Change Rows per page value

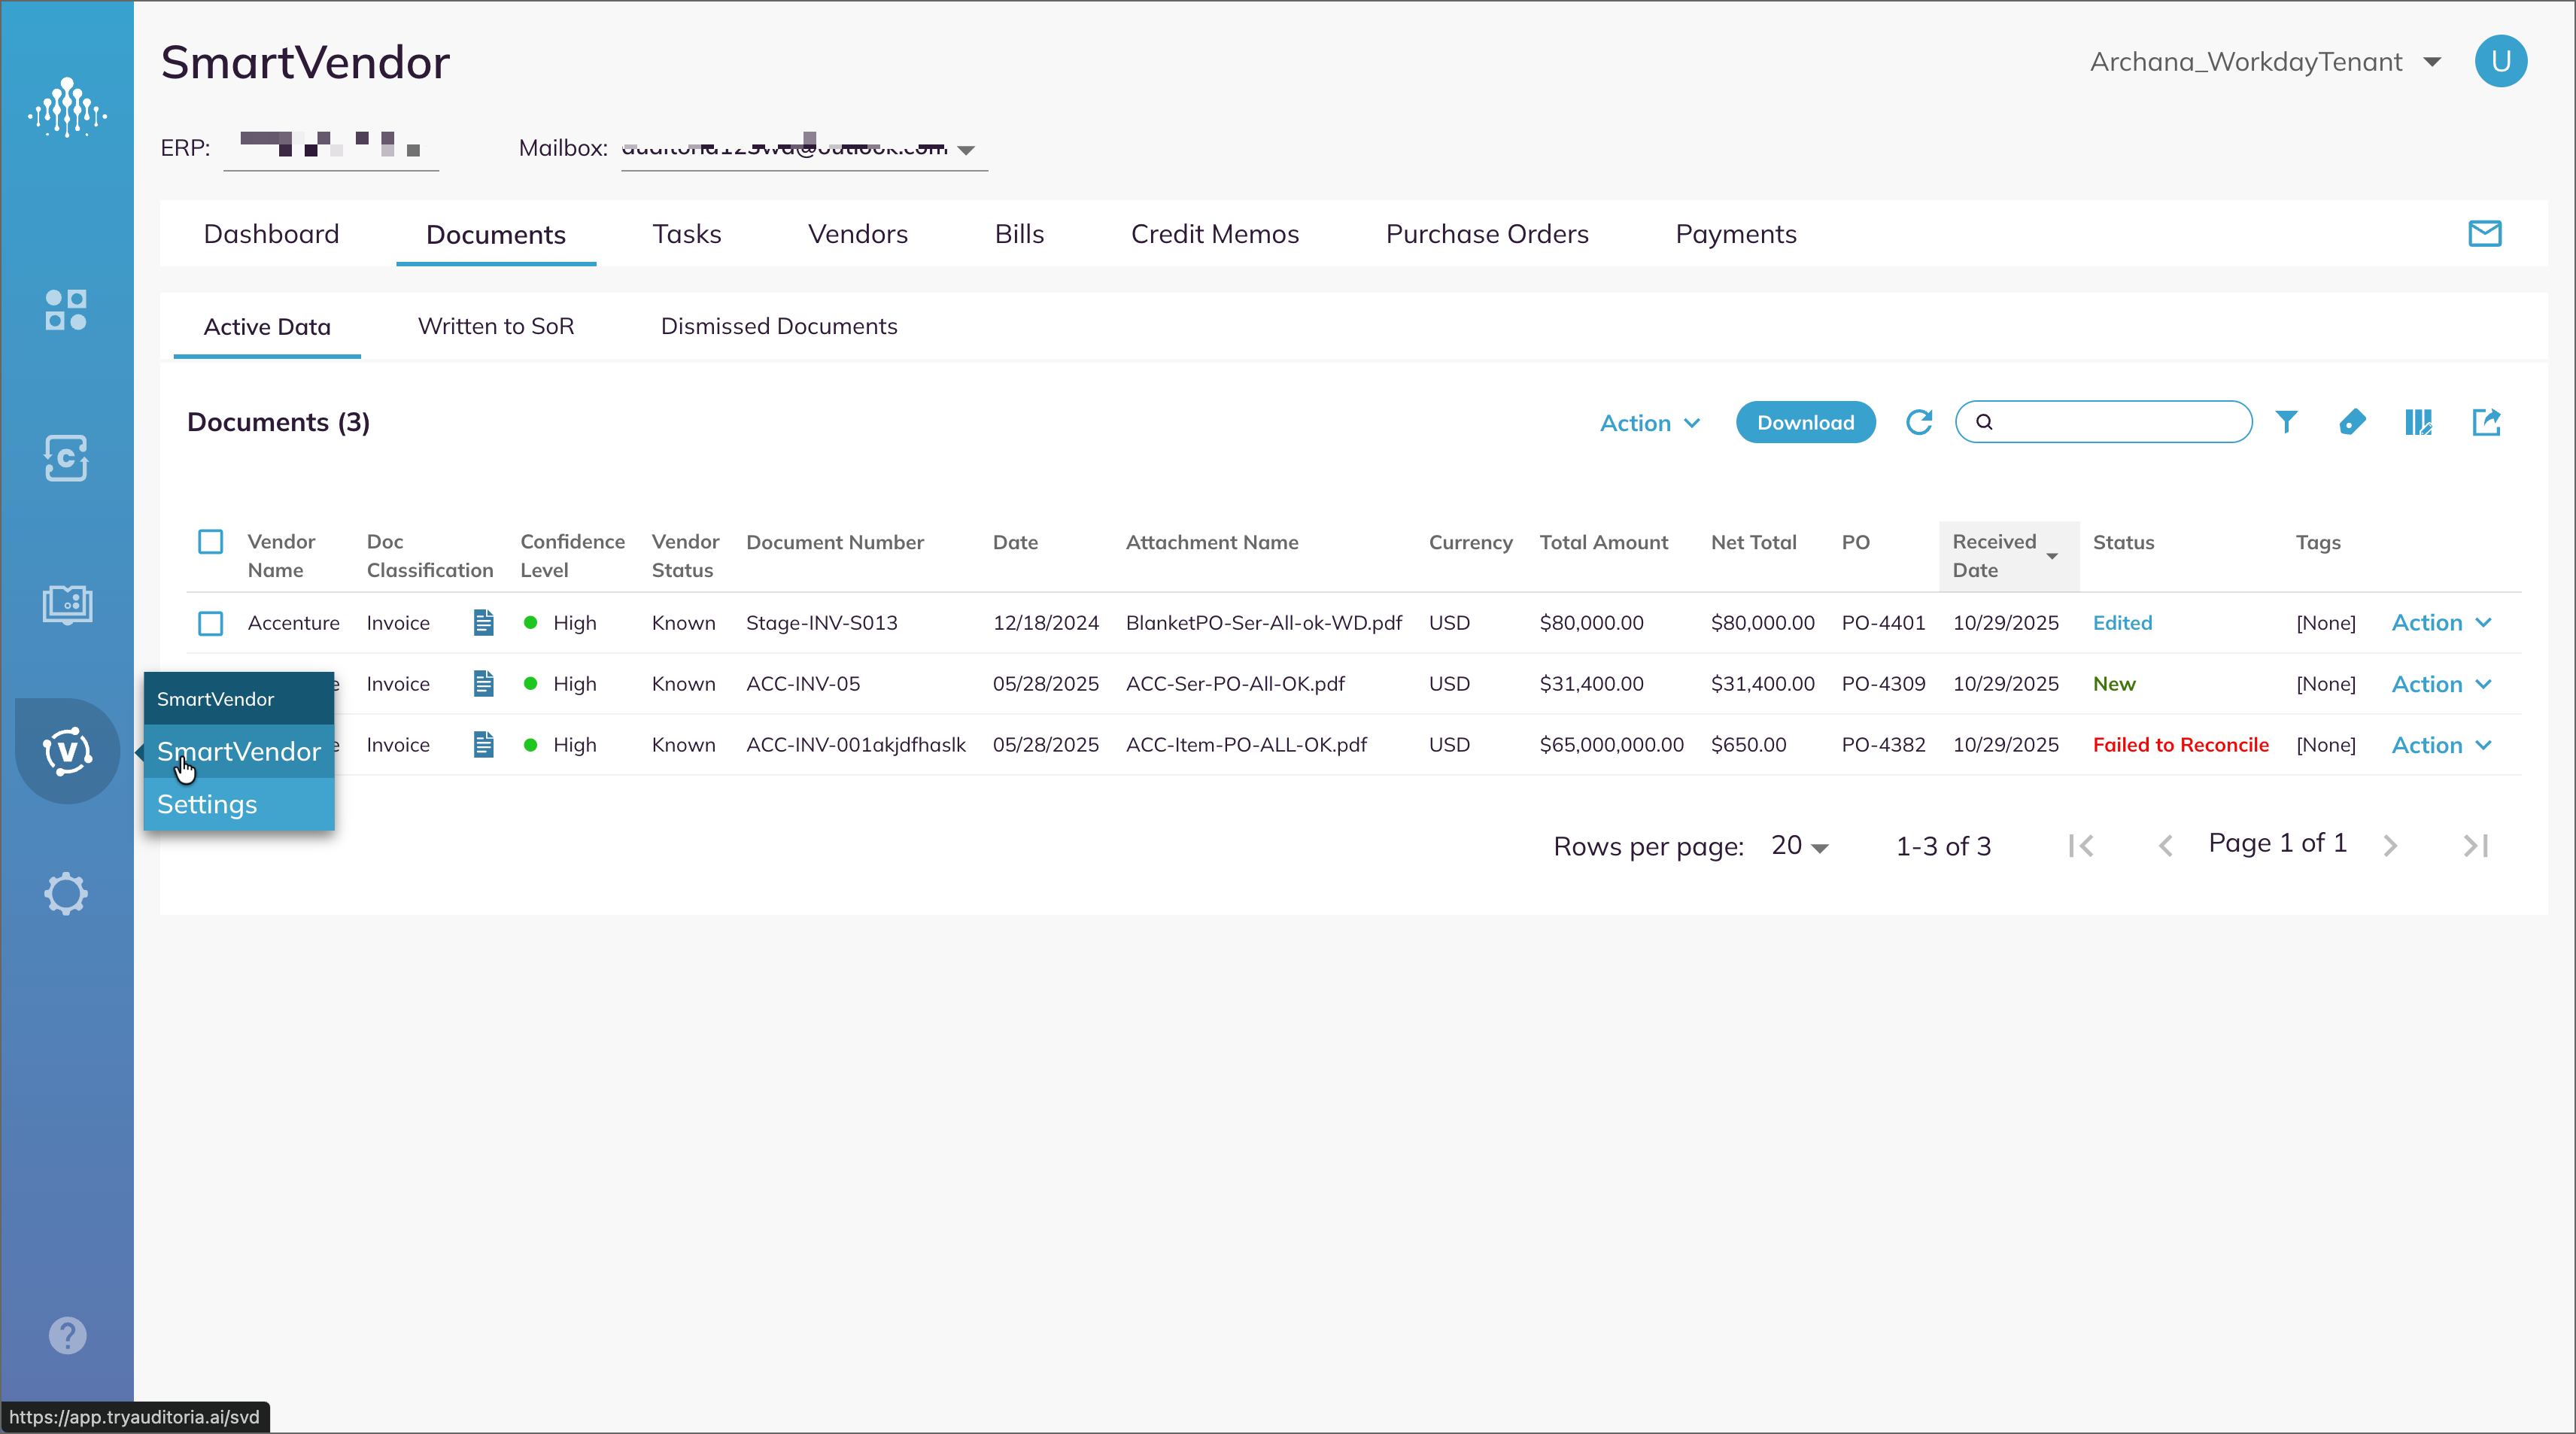[x=1797, y=845]
